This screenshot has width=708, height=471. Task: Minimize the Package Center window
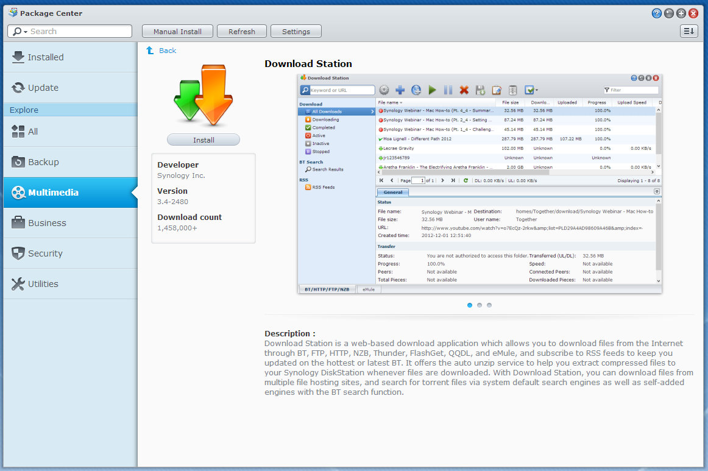pyautogui.click(x=669, y=13)
